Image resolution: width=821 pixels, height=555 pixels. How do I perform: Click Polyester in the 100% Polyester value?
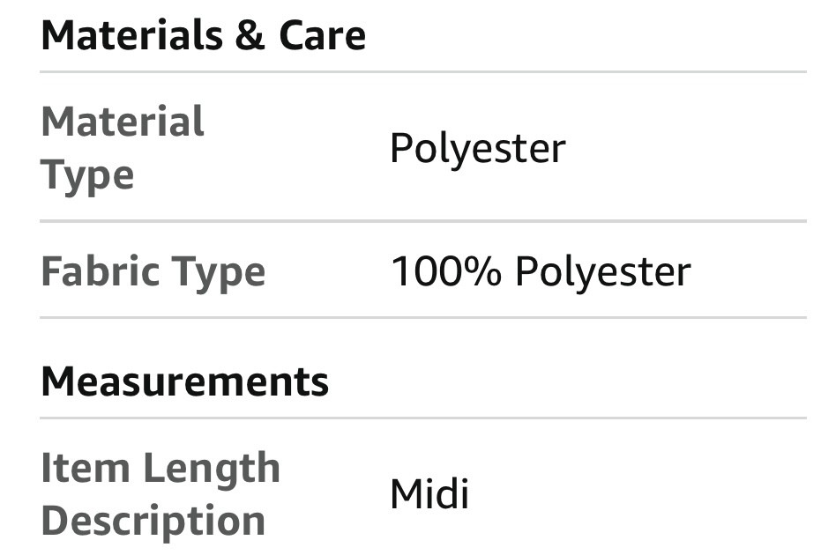[x=602, y=272]
